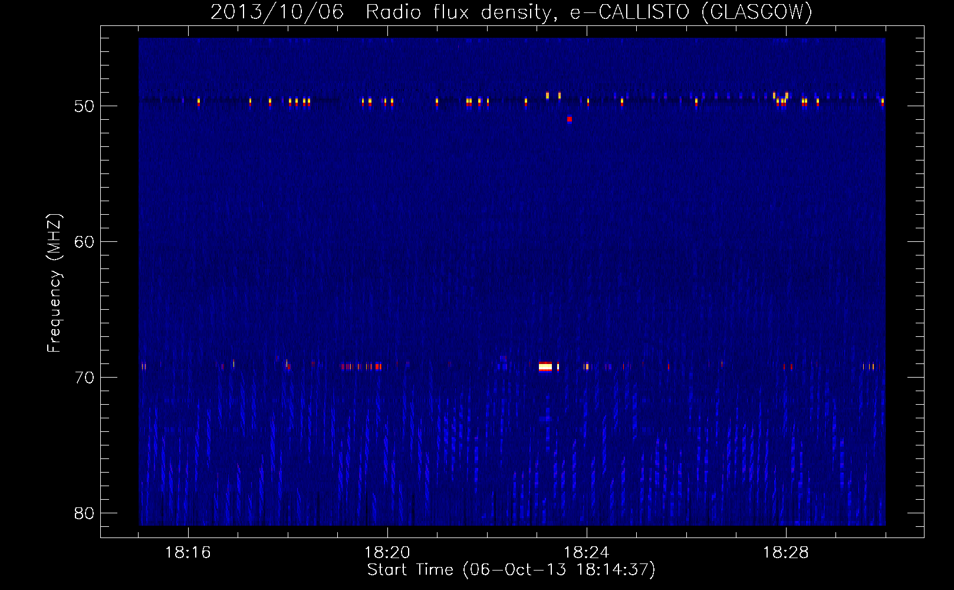Click the 50 MHz frequency tick label

(x=84, y=106)
